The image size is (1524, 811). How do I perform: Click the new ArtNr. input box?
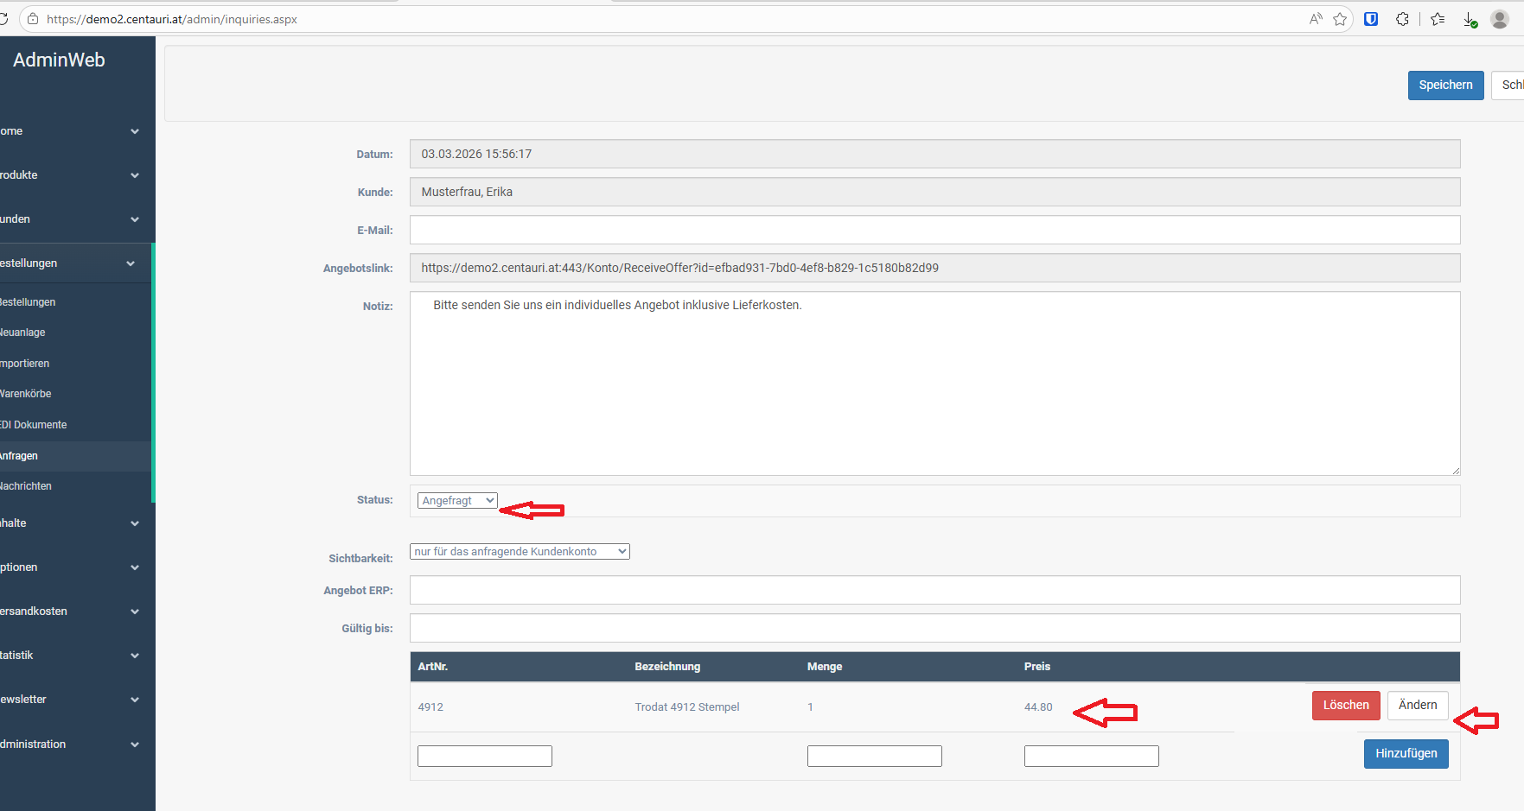(x=484, y=757)
